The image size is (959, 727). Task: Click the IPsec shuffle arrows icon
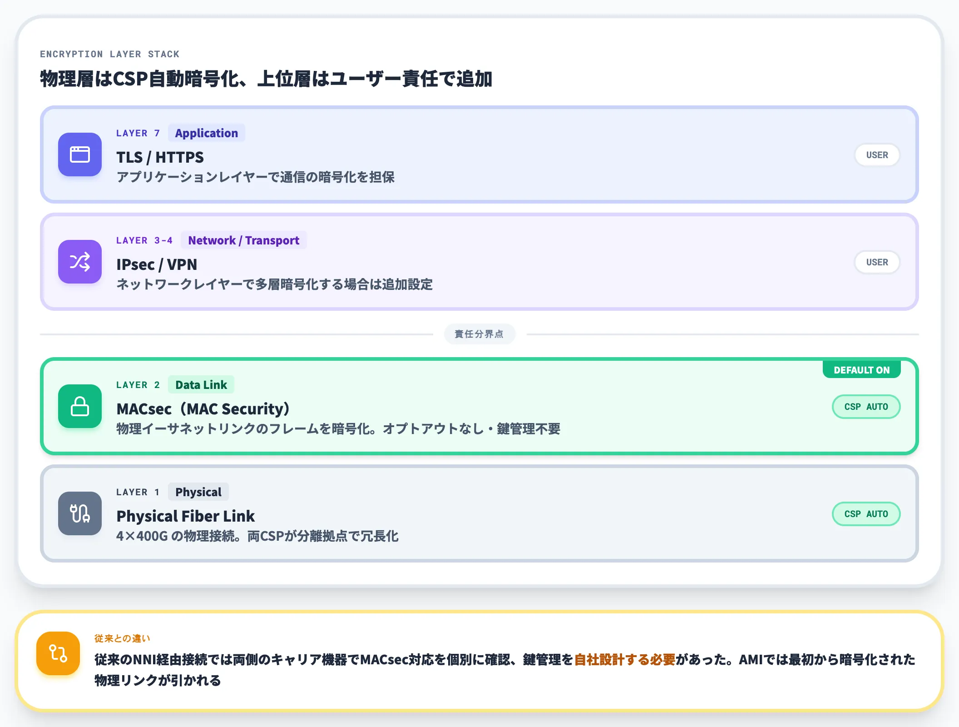coord(80,262)
